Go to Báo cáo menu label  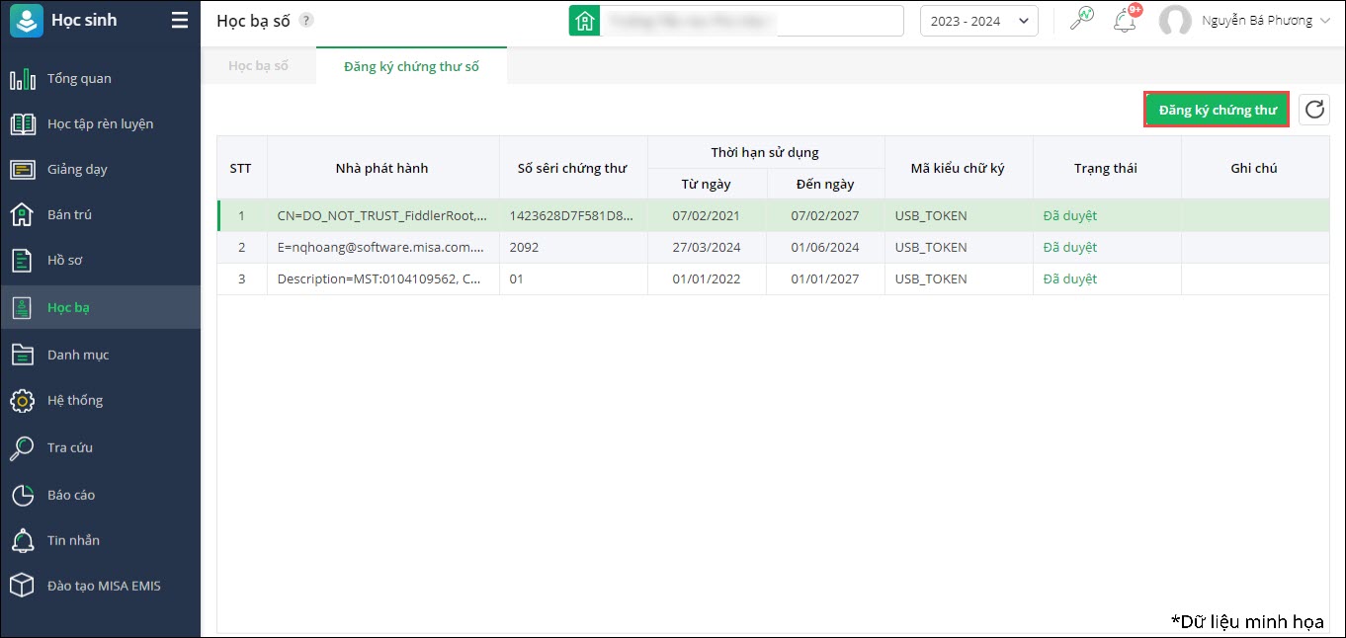71,495
